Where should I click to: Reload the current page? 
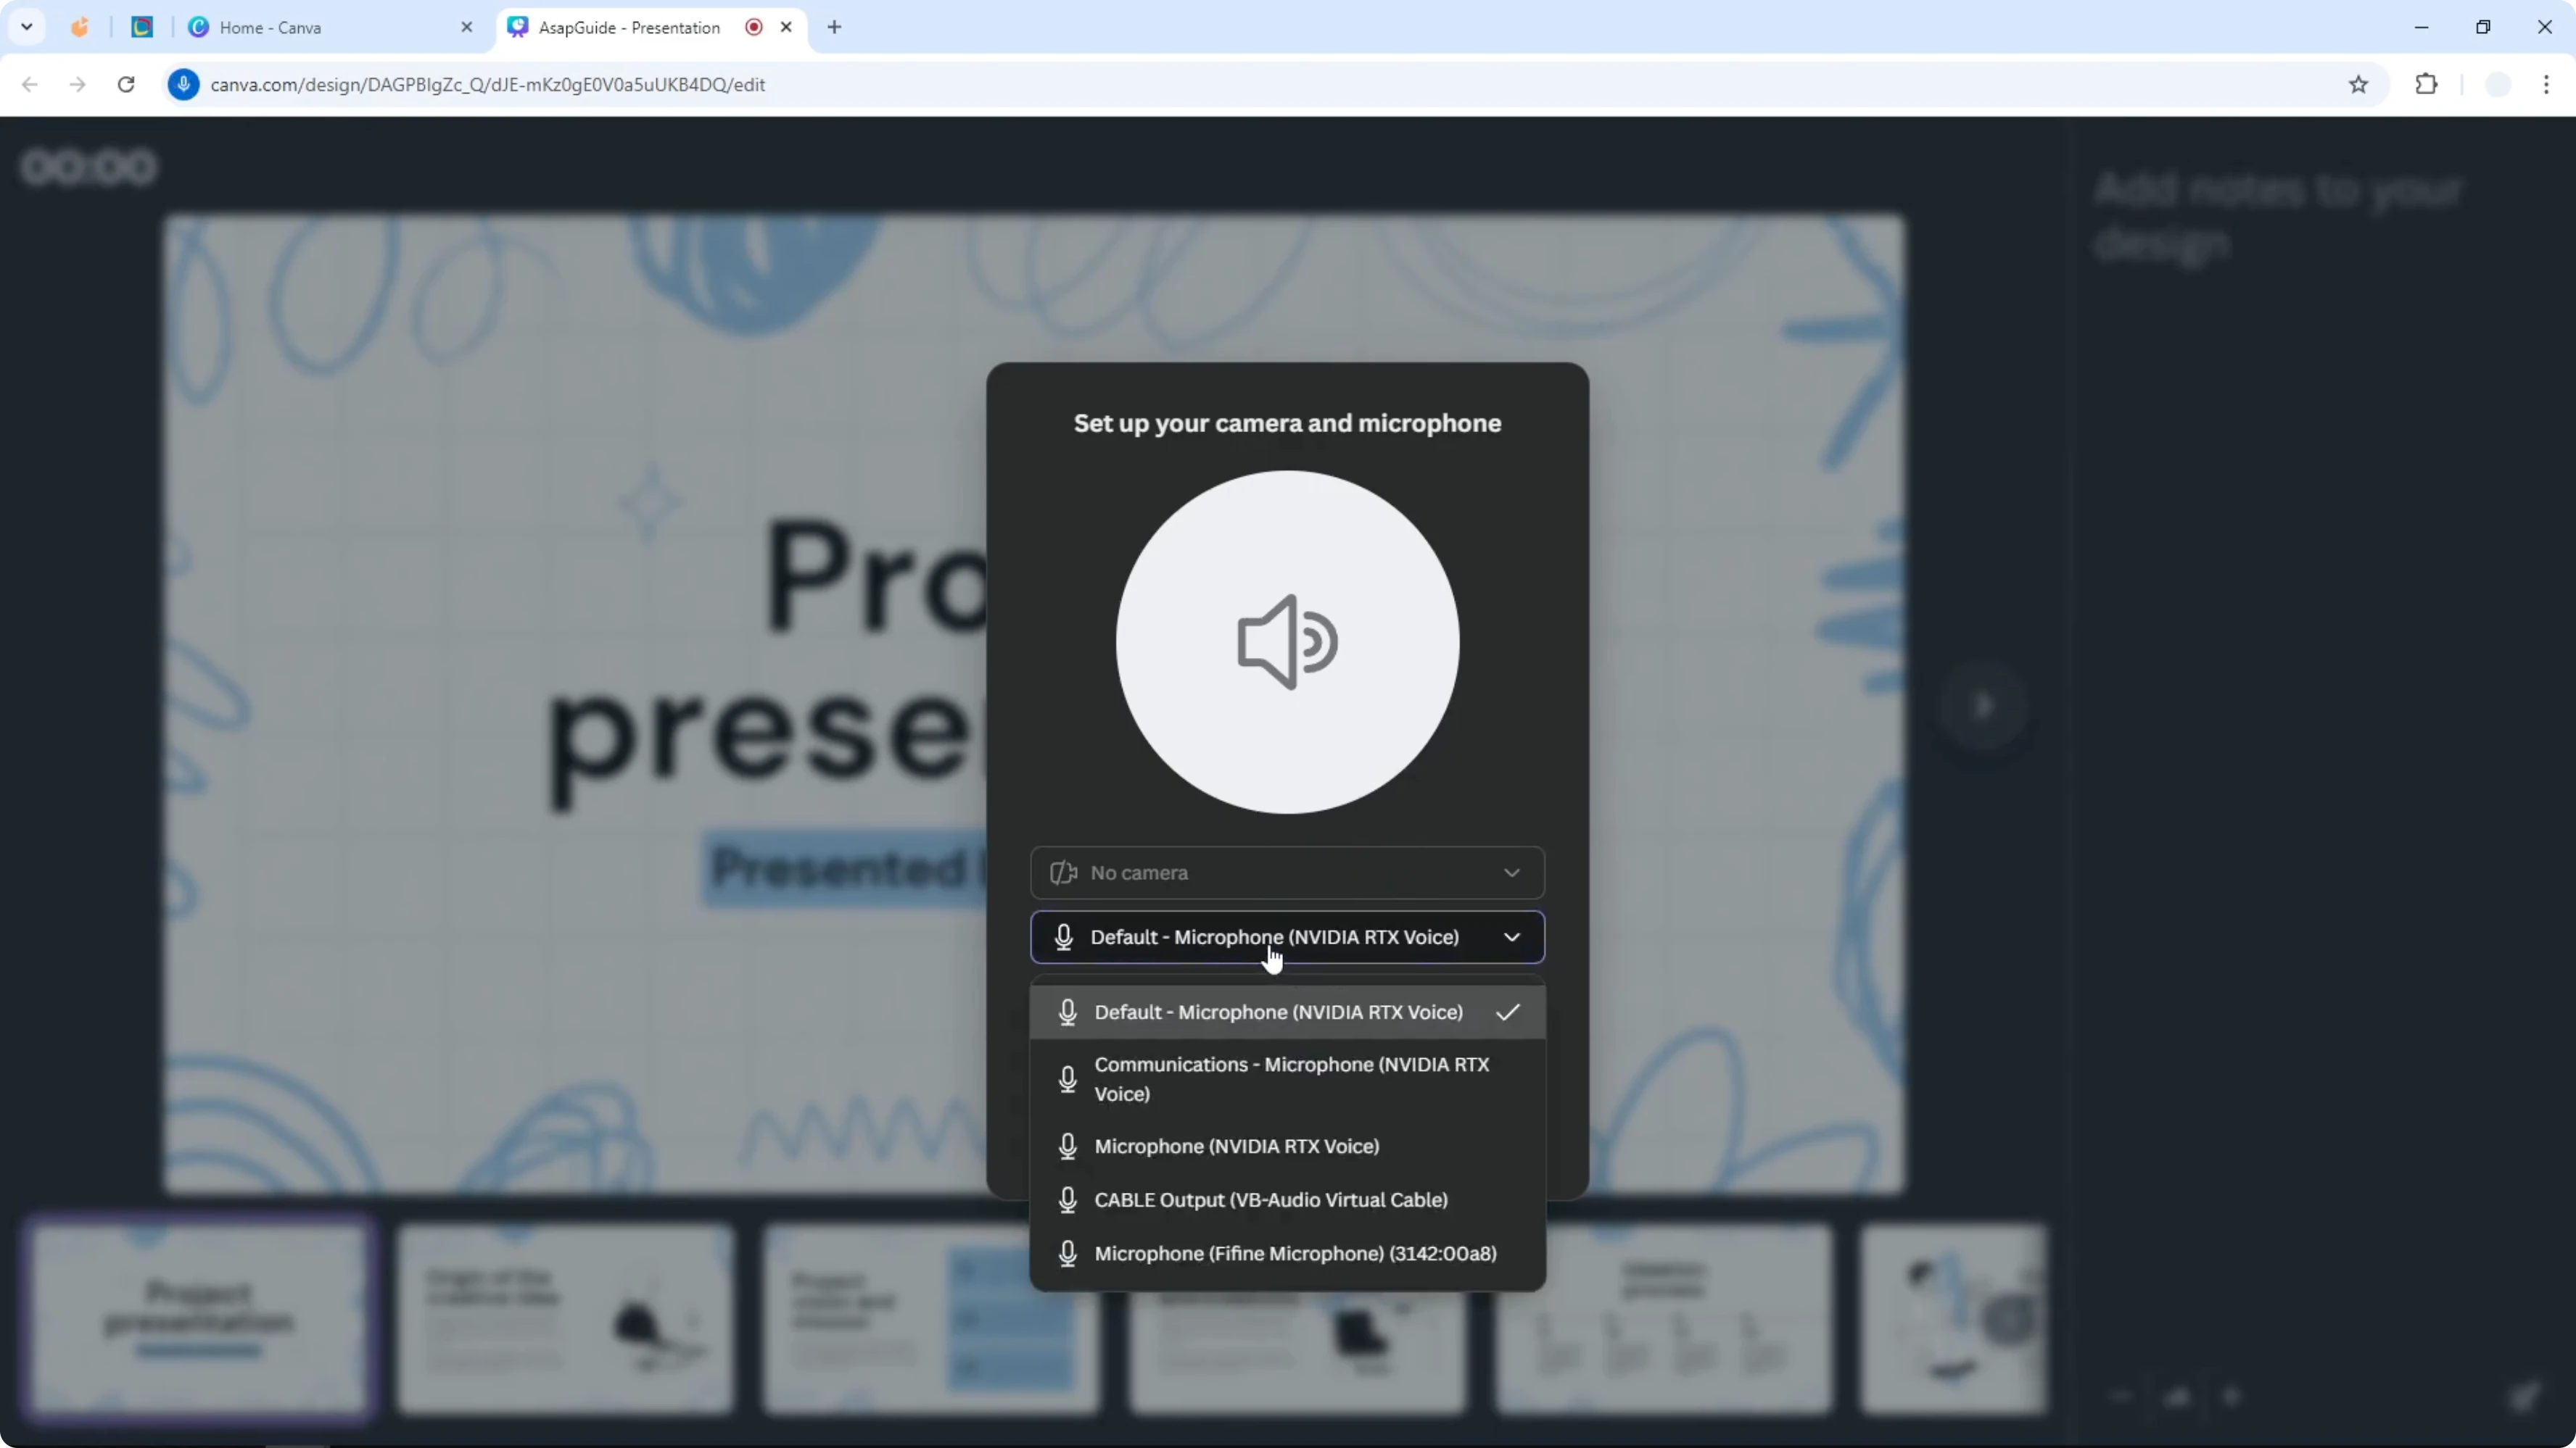pos(126,84)
